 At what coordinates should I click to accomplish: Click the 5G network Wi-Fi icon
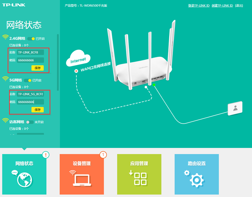(5, 79)
